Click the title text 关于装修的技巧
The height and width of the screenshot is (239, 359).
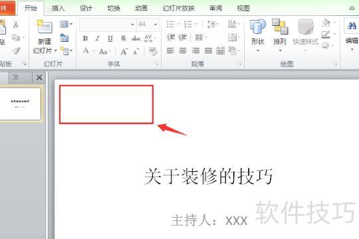[x=209, y=176]
